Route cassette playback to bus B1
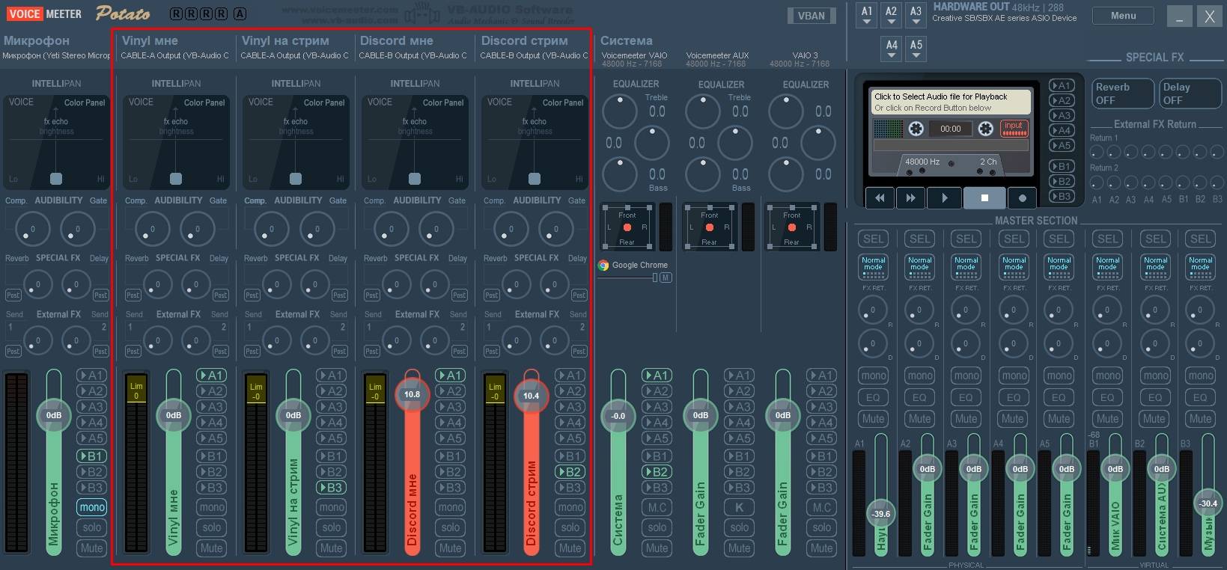Screen dimensions: 1227x570 pyautogui.click(x=1061, y=166)
